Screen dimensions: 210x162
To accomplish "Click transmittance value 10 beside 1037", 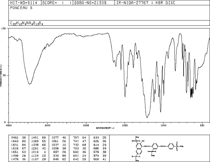I will click(x=64, y=145).
